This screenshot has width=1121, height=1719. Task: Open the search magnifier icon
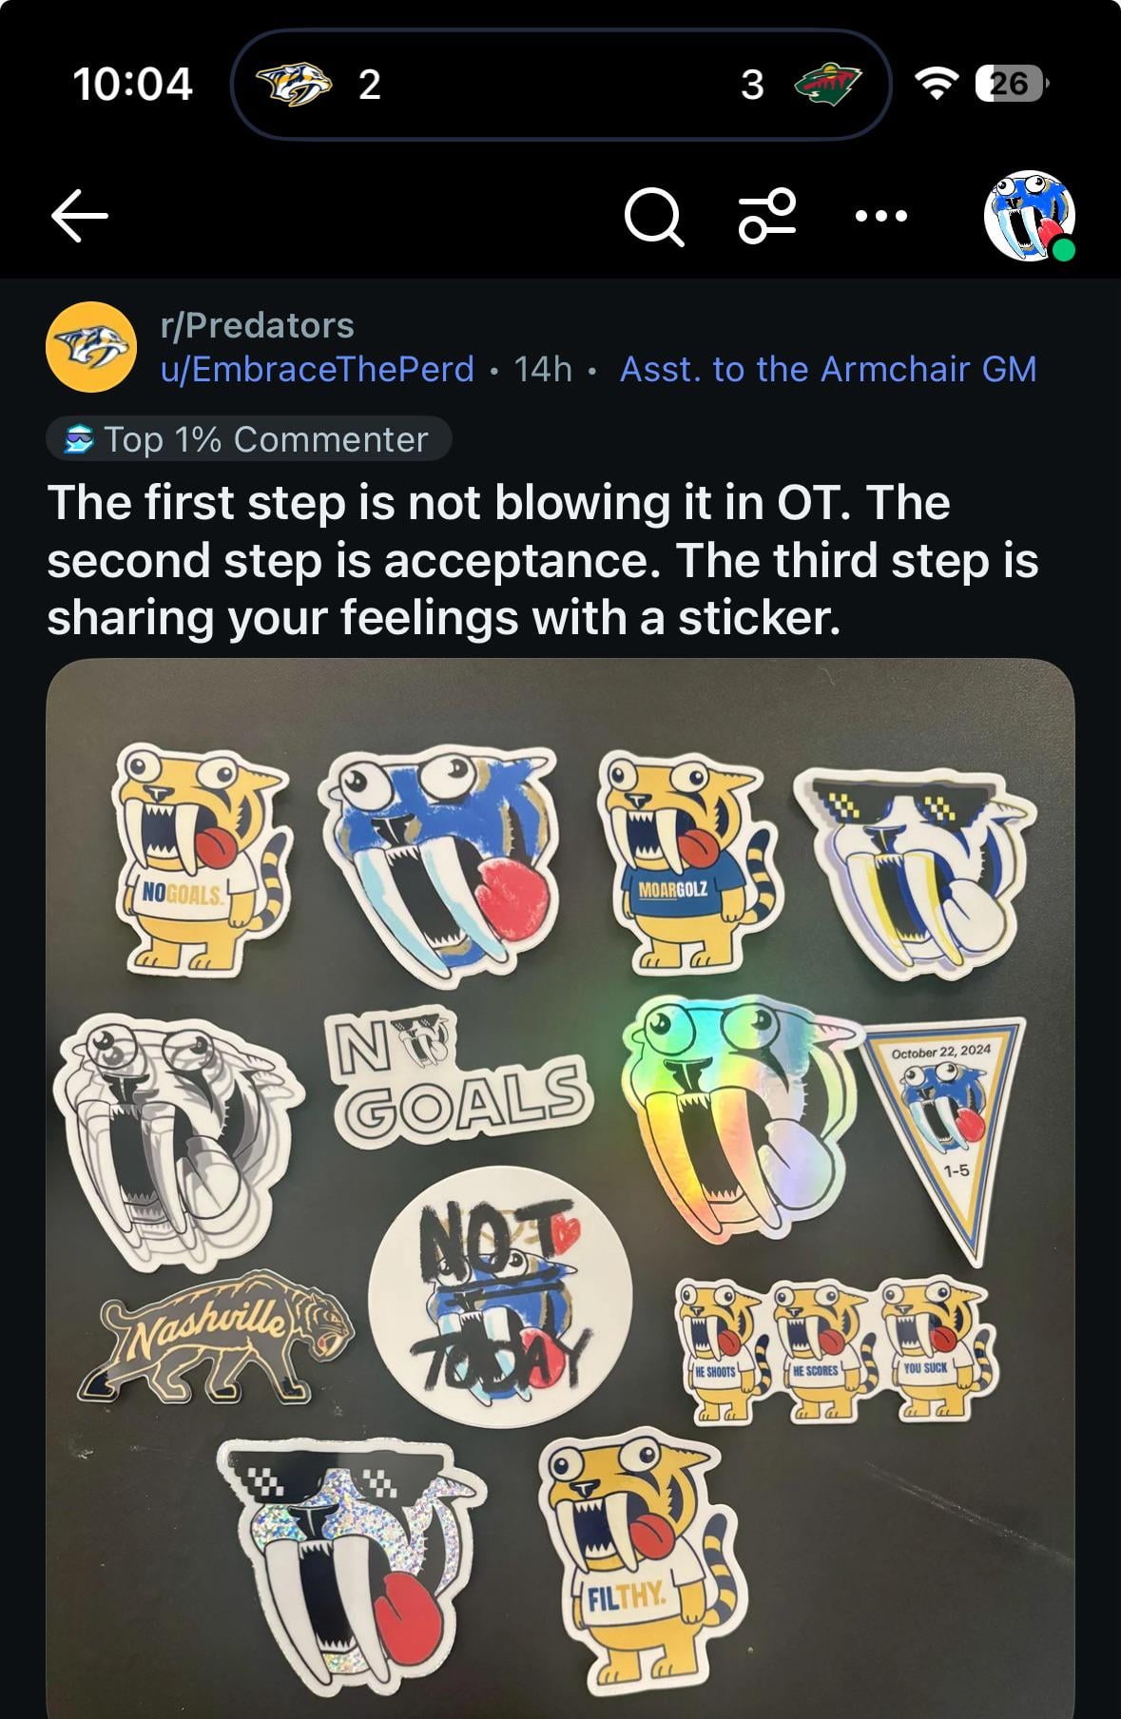tap(654, 218)
